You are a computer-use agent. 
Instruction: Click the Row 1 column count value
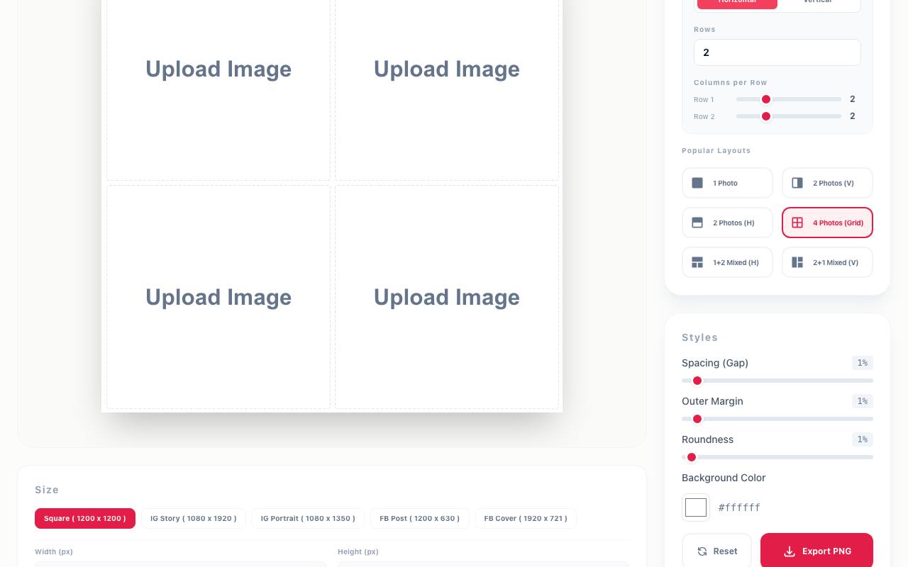point(853,99)
